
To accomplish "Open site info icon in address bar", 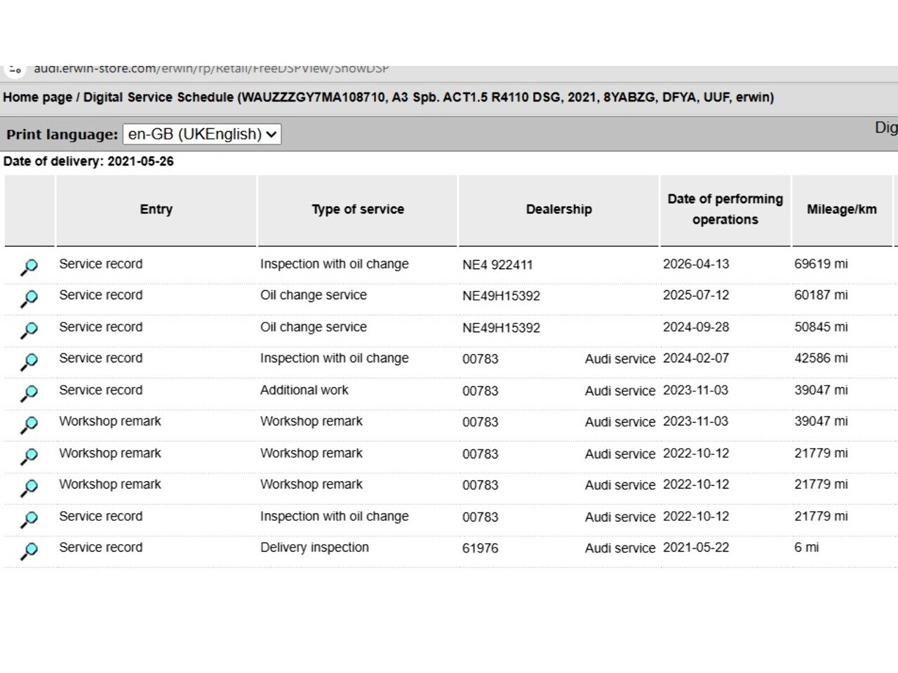I will pos(15,69).
